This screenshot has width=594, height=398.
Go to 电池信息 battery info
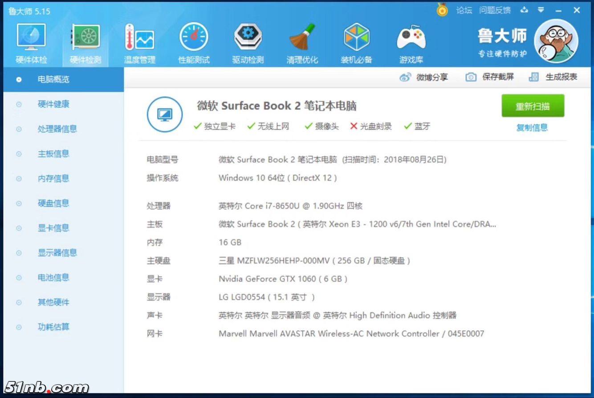pos(53,278)
